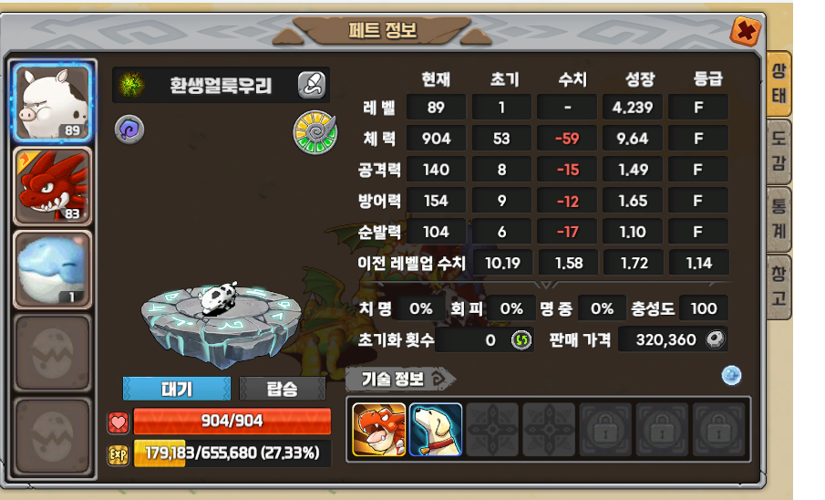Select the dog skill icon
This screenshot has height=500, width=825.
click(436, 430)
